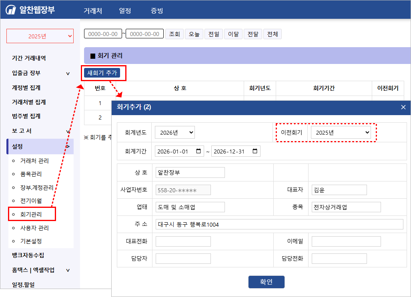The height and width of the screenshot is (297, 411).
Task: Go to 기간 거래내역
Action: coord(29,58)
